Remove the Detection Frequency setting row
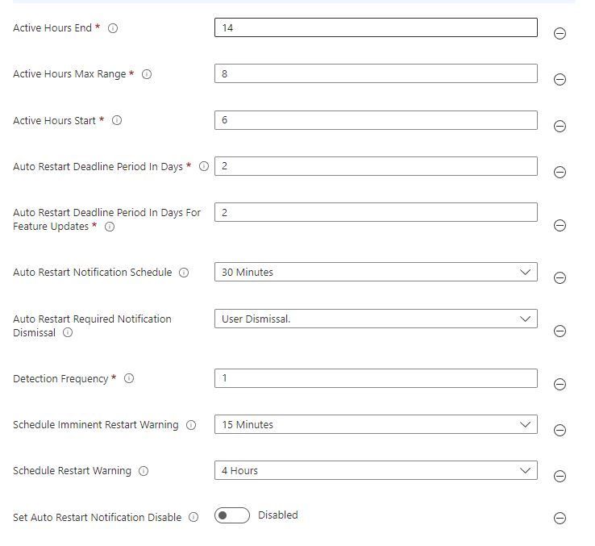 560,384
